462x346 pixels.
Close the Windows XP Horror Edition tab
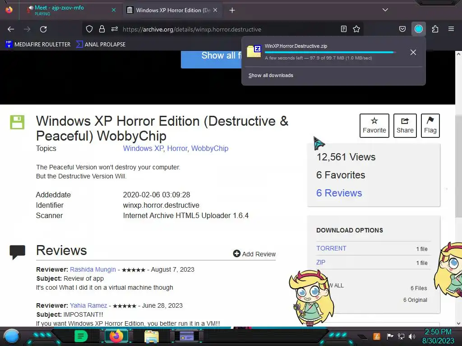[215, 10]
